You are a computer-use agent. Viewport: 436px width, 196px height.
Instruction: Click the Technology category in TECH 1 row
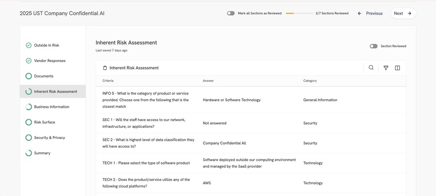(313, 163)
